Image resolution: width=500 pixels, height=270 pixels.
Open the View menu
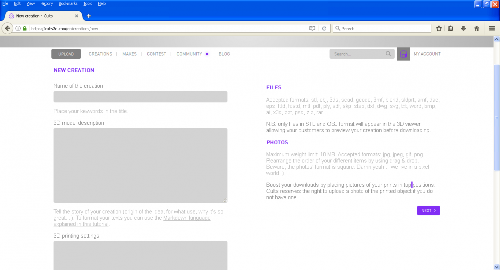[x=30, y=4]
